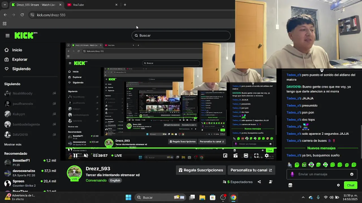Enter fullscreen in video player
The height and width of the screenshot is (203, 362).
(x=256, y=156)
